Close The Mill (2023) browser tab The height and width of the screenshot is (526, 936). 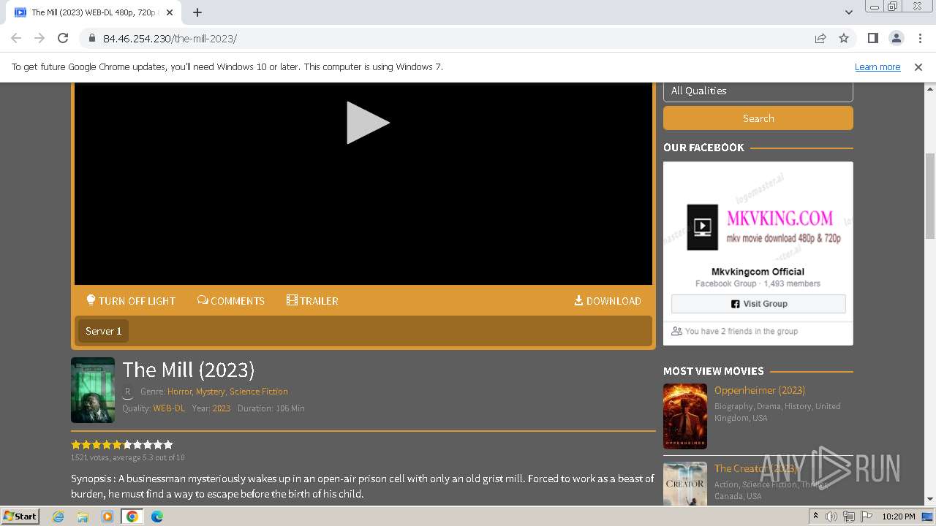point(170,12)
